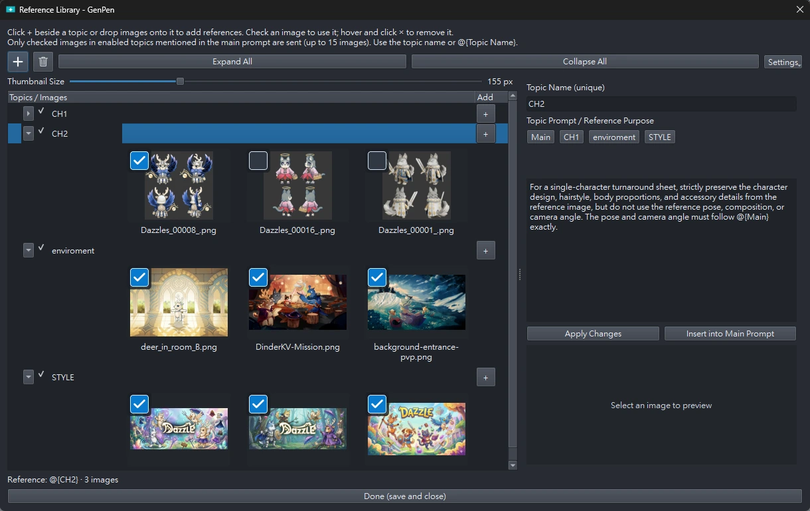Collapse the CH2 topic row

click(x=29, y=133)
